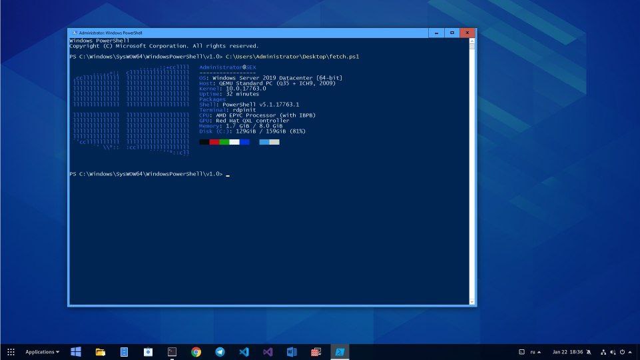
Task: Click the Windows logo taskbar icon
Action: (76, 352)
